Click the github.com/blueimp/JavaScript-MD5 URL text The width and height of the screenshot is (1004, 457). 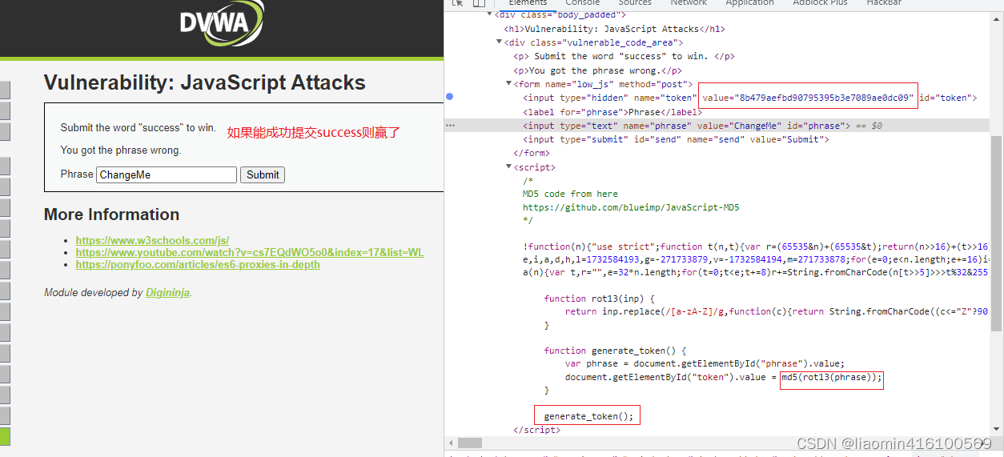click(631, 207)
